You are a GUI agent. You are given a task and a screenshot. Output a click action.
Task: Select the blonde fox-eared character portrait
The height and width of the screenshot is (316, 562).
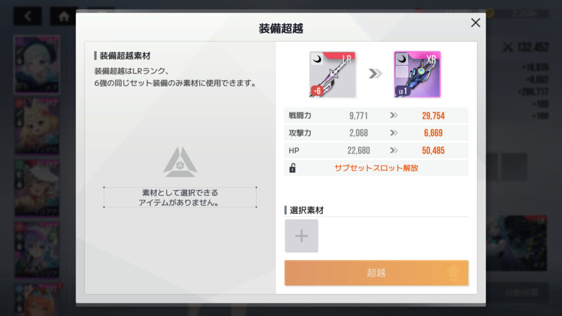(37, 126)
